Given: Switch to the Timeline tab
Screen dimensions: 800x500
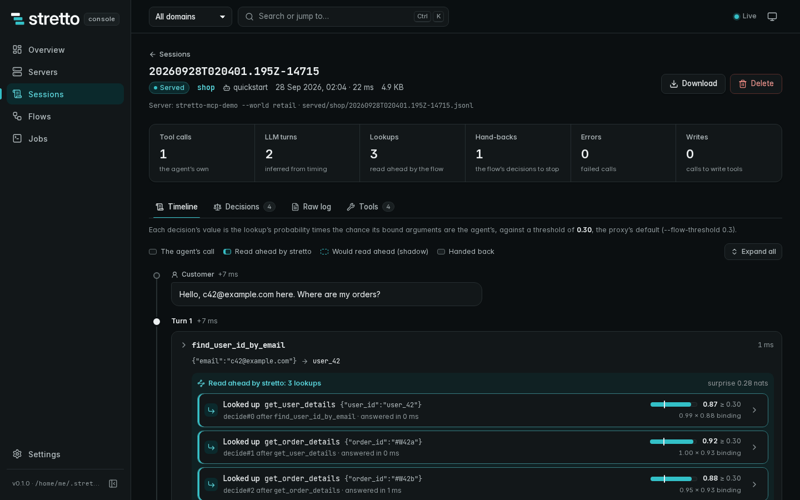Looking at the screenshot, I should pos(177,207).
